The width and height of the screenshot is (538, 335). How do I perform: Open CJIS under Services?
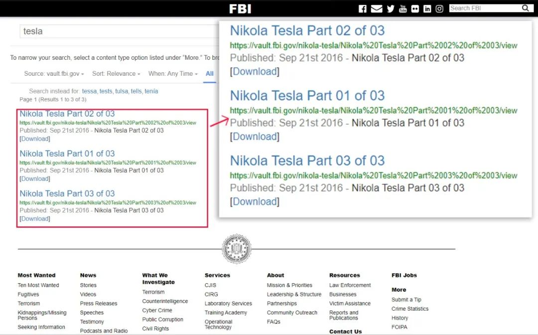click(x=210, y=285)
